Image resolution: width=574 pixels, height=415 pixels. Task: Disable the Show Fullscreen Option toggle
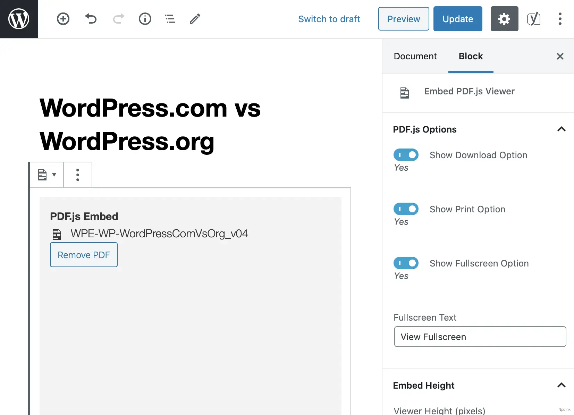pyautogui.click(x=406, y=263)
